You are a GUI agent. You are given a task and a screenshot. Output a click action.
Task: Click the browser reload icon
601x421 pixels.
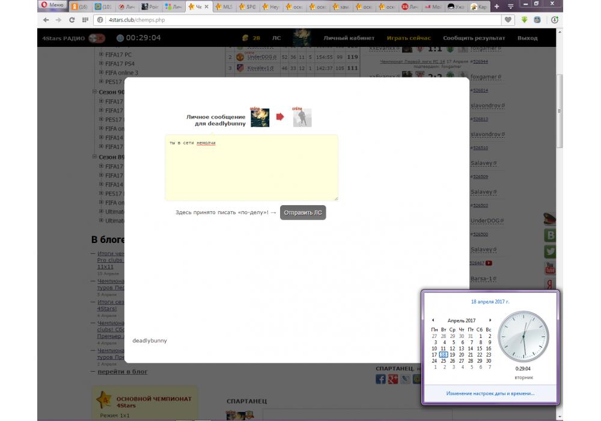click(72, 20)
